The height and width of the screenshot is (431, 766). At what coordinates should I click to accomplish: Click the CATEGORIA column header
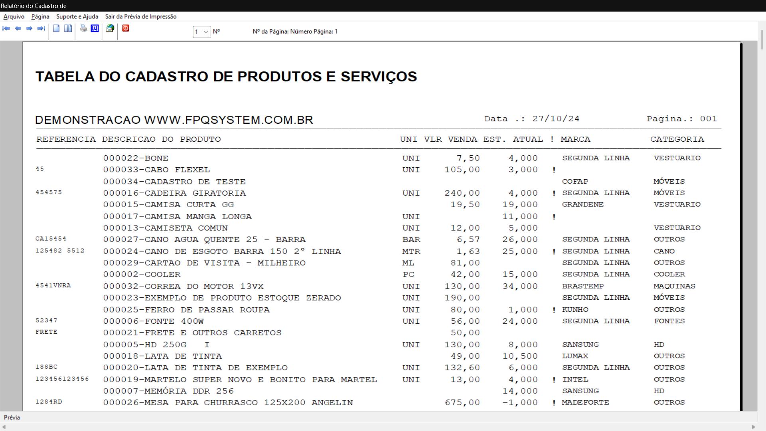(x=677, y=140)
